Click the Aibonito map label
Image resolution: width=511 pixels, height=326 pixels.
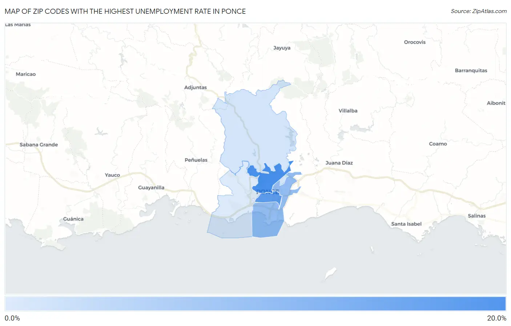[x=496, y=103]
